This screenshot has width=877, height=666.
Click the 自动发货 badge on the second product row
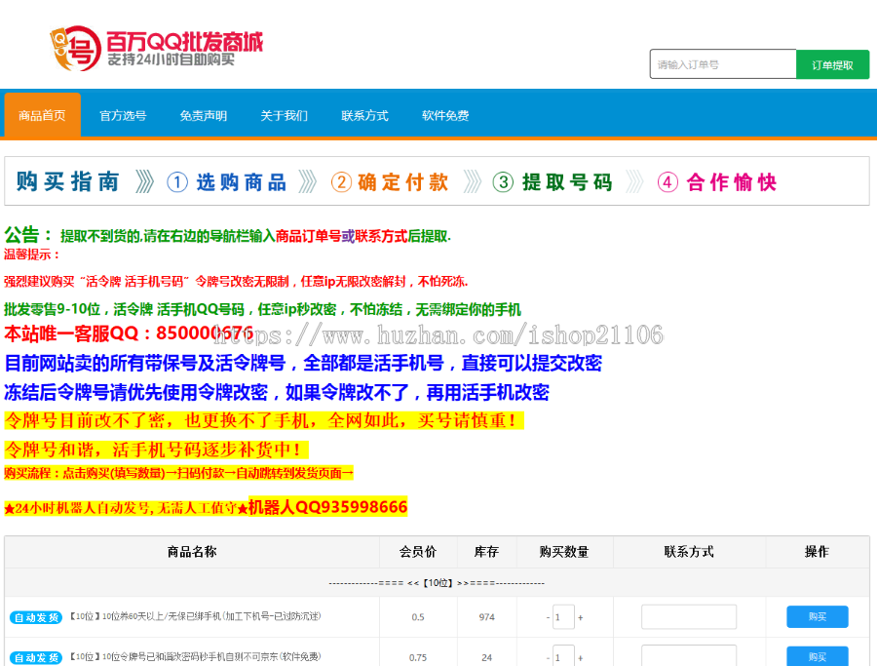pos(34,655)
